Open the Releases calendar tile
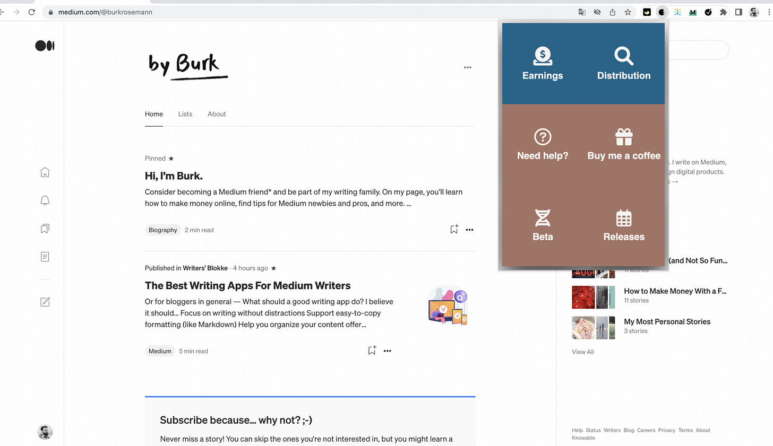 [624, 225]
